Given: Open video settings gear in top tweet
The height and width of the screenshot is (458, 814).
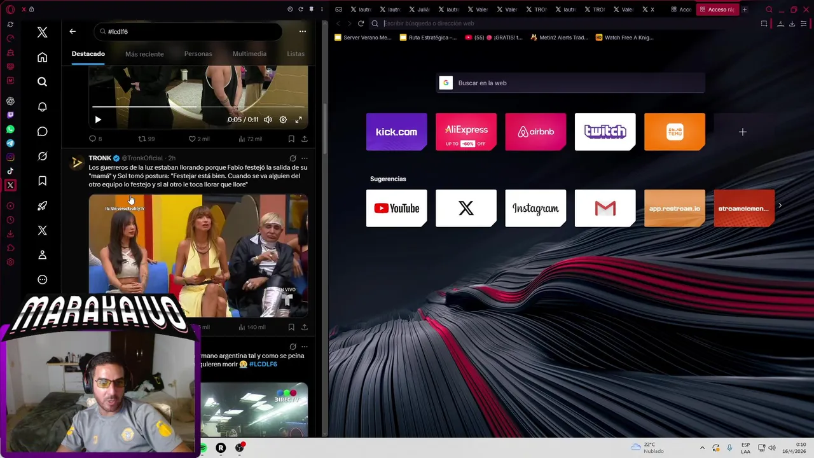Looking at the screenshot, I should [x=283, y=120].
